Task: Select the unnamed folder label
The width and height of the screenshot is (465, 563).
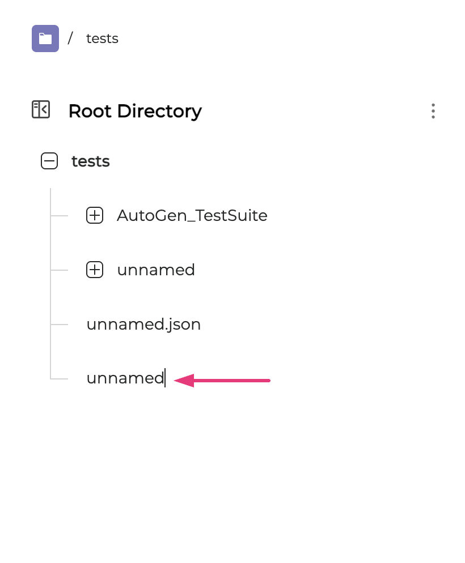Action: tap(156, 270)
